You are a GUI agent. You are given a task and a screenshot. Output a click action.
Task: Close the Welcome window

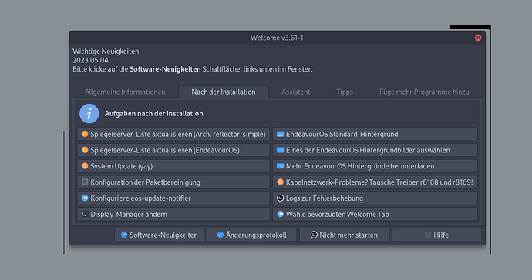(x=478, y=38)
